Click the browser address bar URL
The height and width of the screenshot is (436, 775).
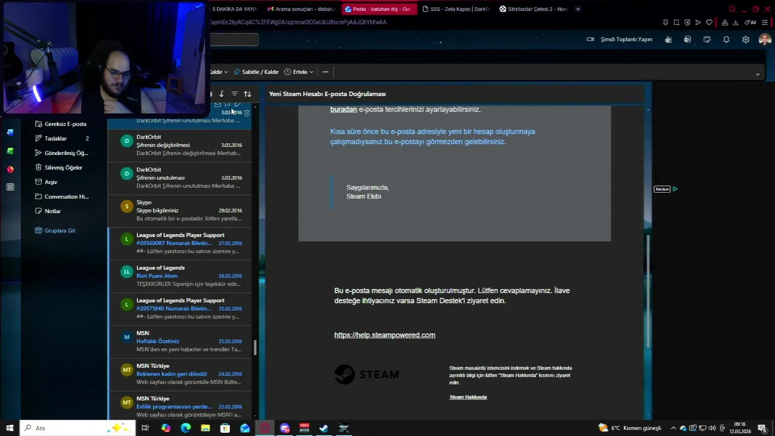(298, 22)
